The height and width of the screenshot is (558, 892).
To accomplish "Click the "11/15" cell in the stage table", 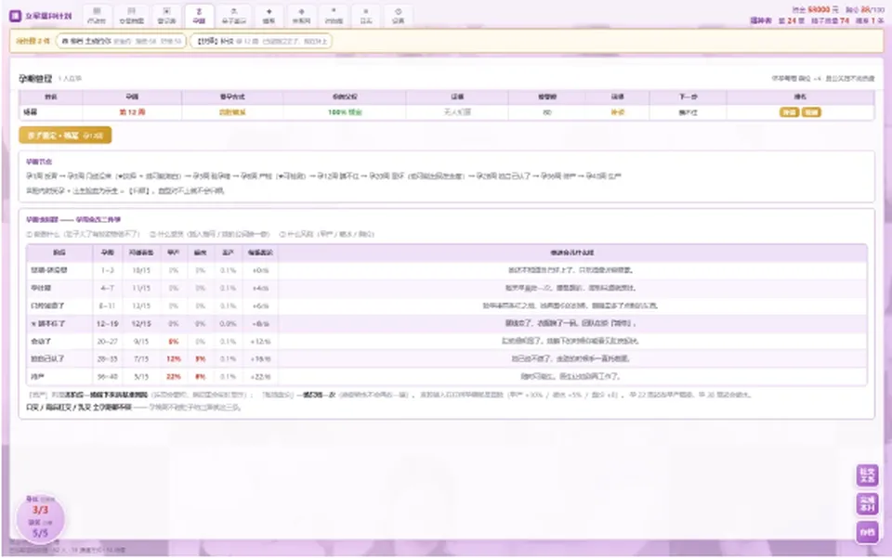I will click(141, 288).
